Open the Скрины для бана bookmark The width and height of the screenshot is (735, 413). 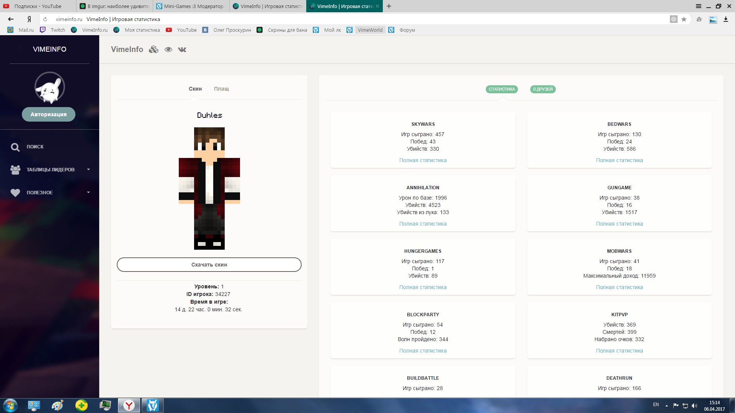[x=282, y=30]
